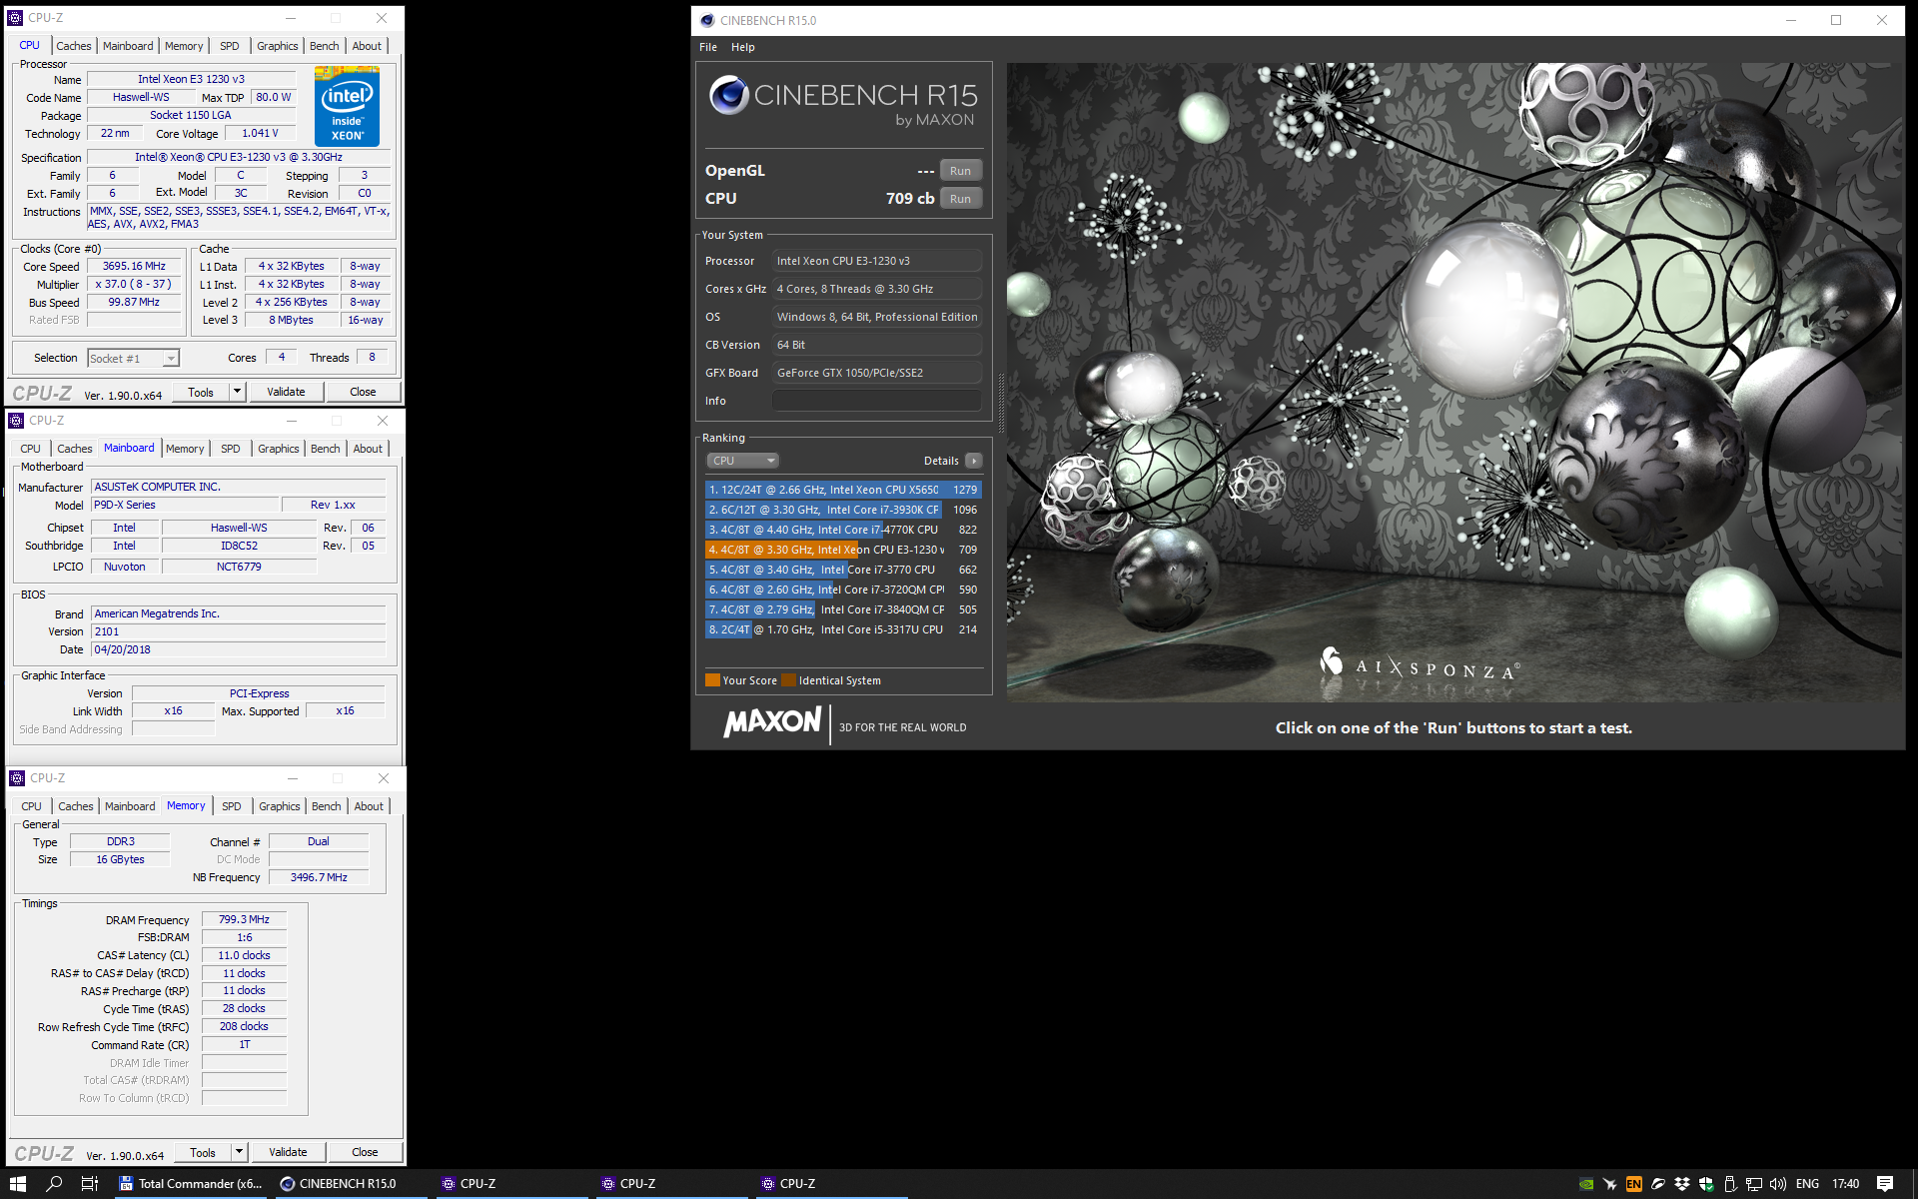Open Help menu in Cinebench
Image resolution: width=1918 pixels, height=1199 pixels.
coord(743,47)
